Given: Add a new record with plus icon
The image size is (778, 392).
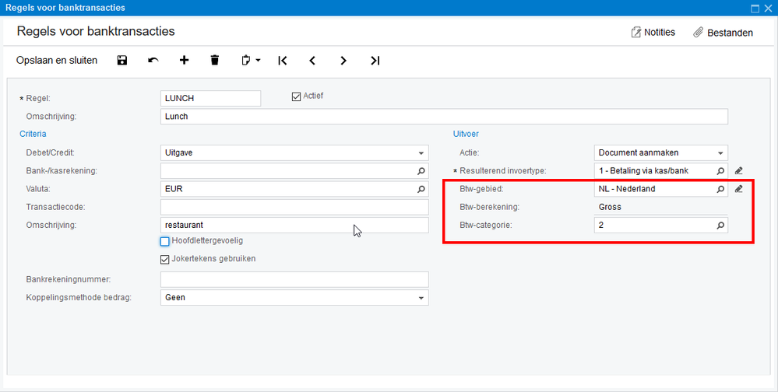Looking at the screenshot, I should tap(185, 60).
